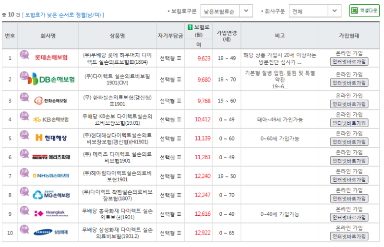This screenshot has height=247, width=384.
Task: Click the 가입형태 column header
Action: 349,36
